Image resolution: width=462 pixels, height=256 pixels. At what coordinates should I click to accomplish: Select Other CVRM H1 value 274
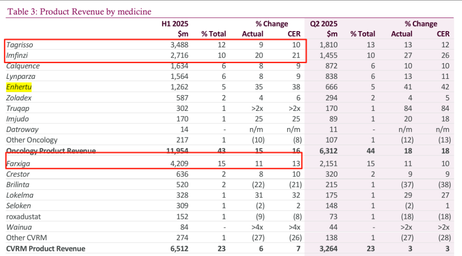[x=182, y=238]
